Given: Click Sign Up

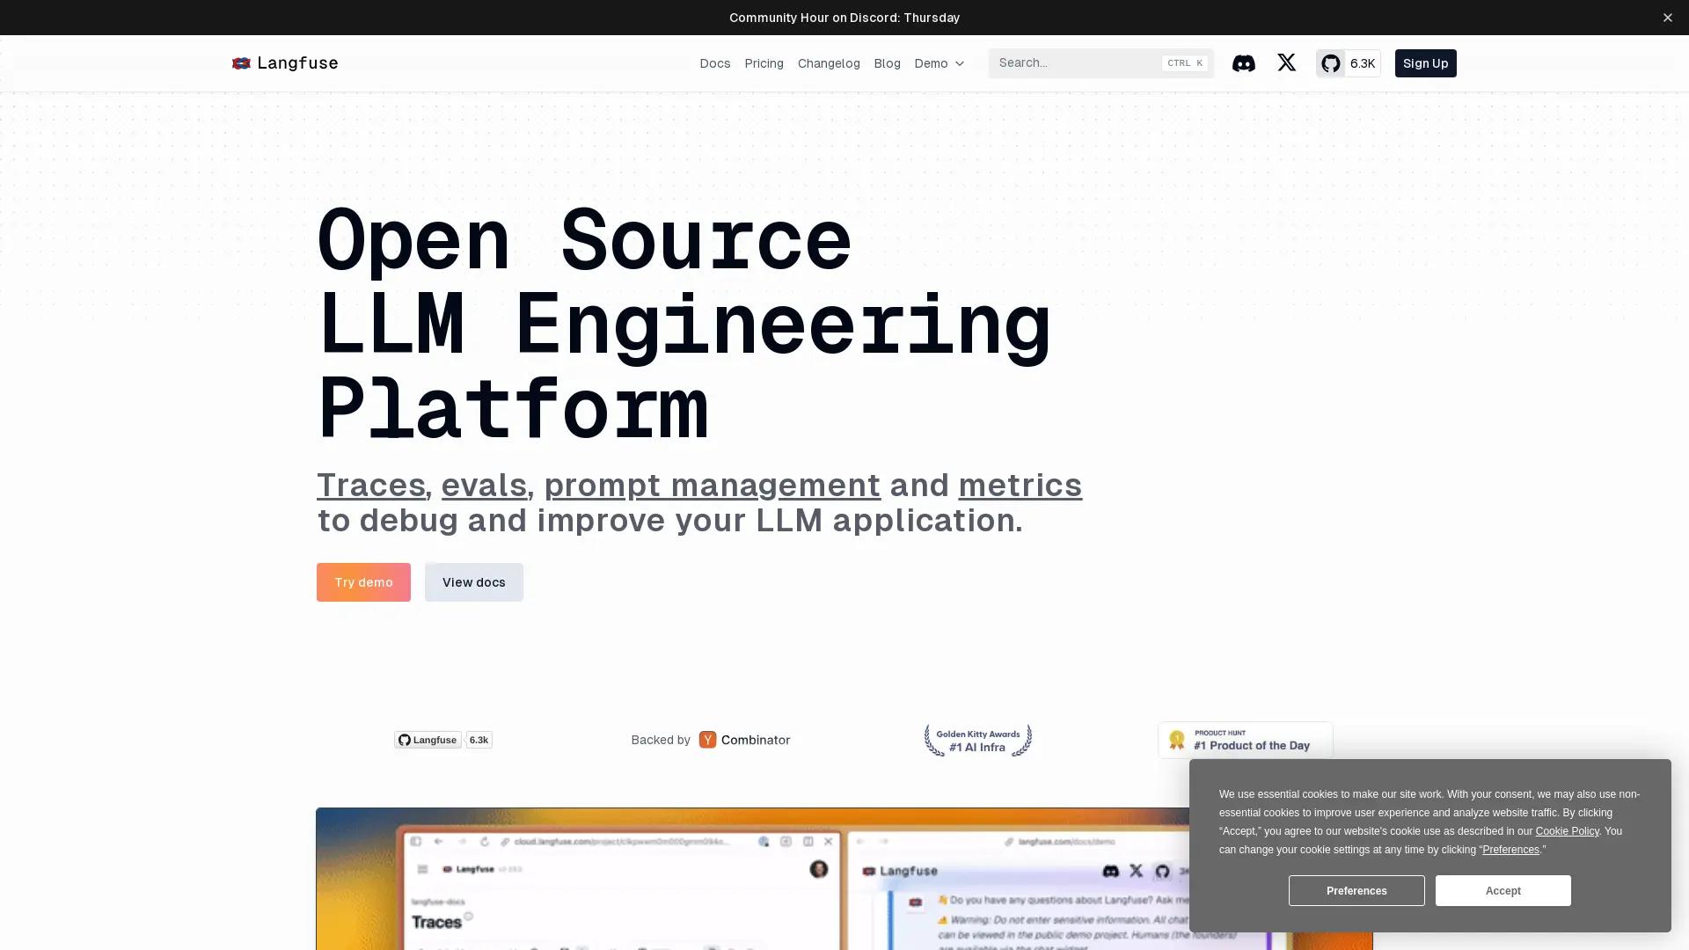Looking at the screenshot, I should click(1425, 62).
